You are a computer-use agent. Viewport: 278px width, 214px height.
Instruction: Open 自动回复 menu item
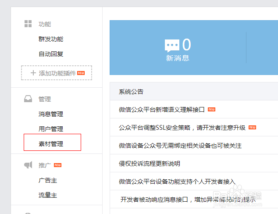51,54
